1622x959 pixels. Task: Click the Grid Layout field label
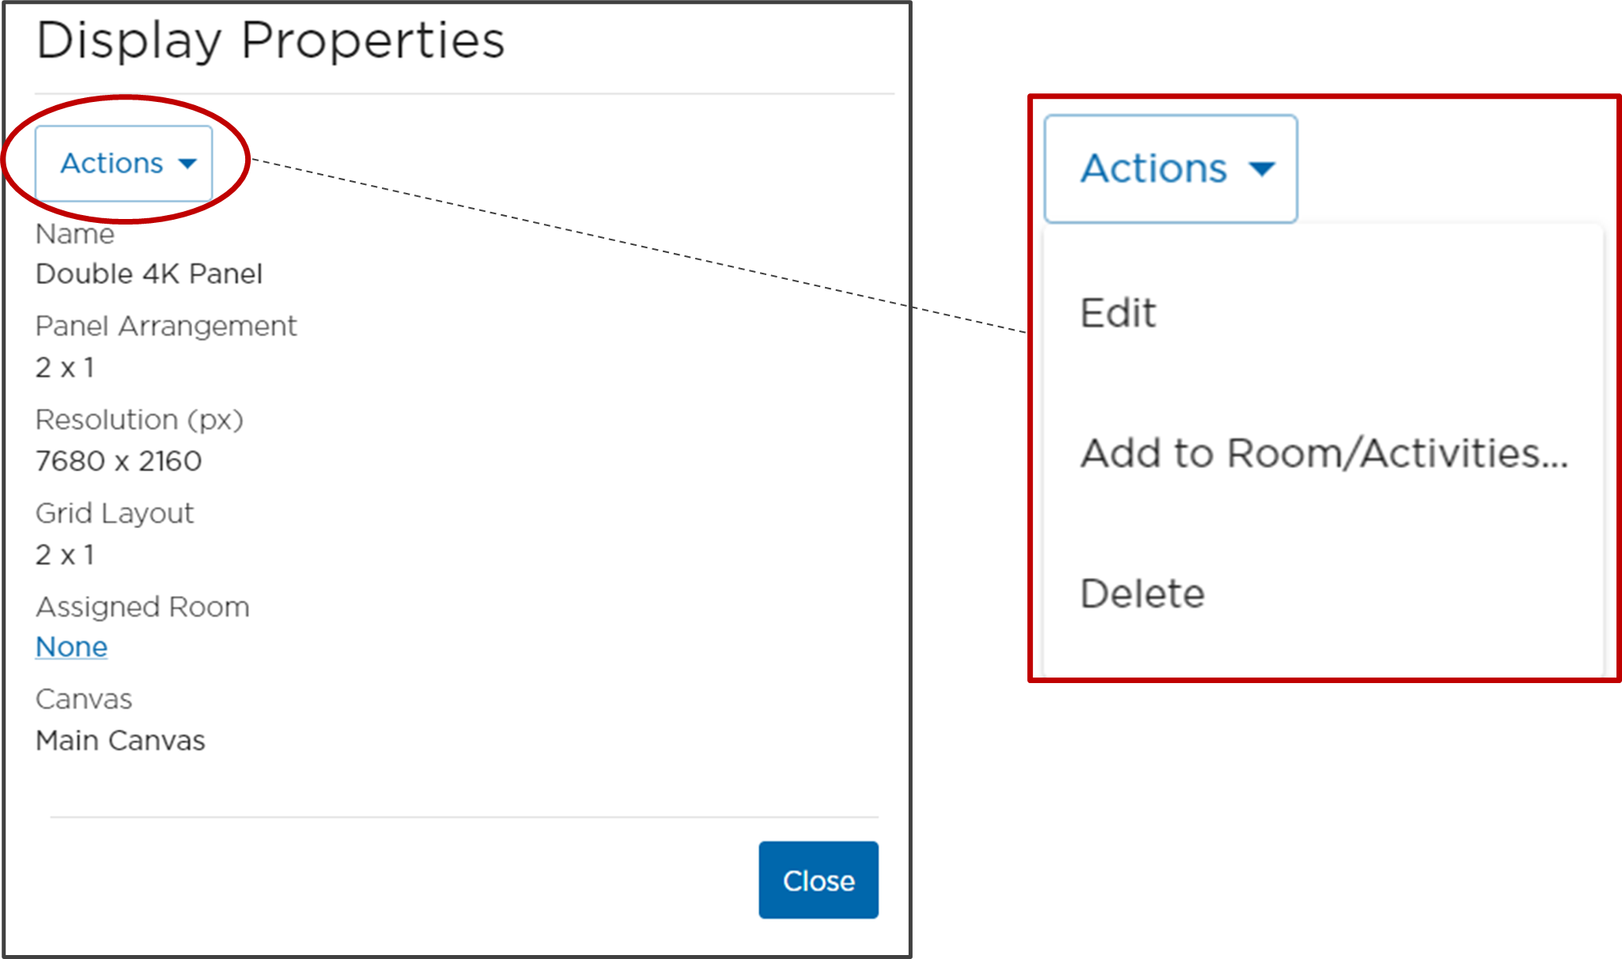115,513
